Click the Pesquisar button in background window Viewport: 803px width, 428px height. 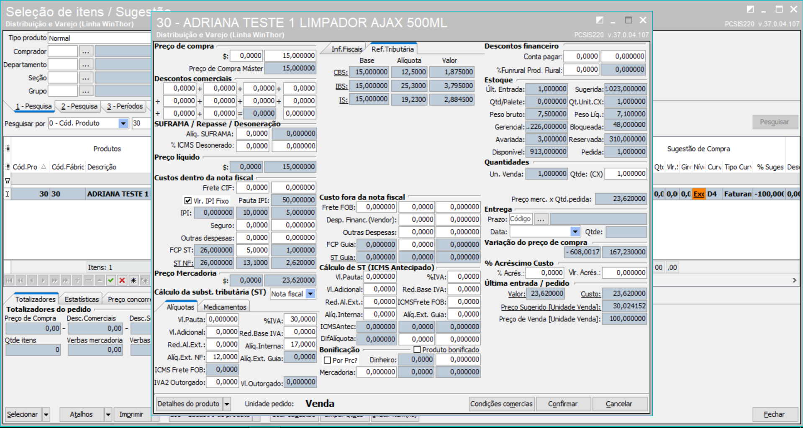(775, 122)
